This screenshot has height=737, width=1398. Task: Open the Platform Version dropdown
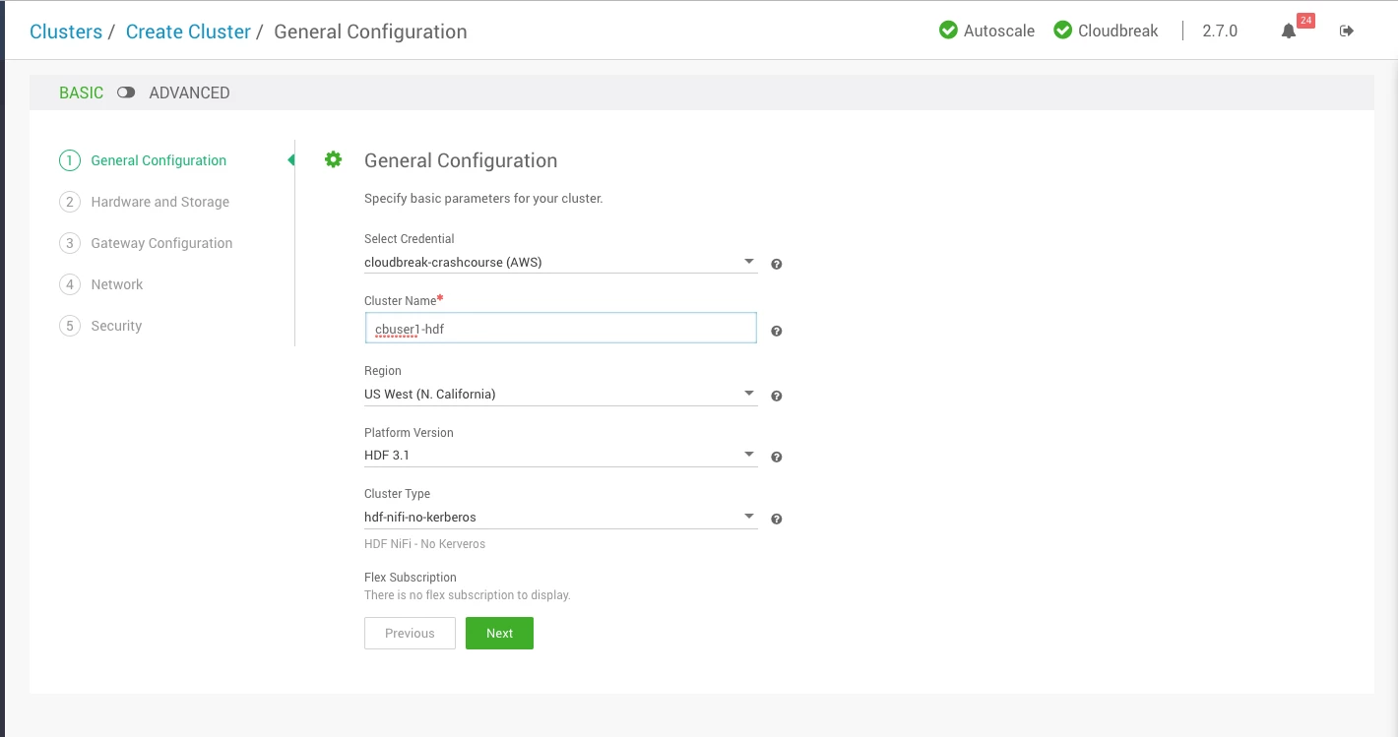click(x=560, y=456)
